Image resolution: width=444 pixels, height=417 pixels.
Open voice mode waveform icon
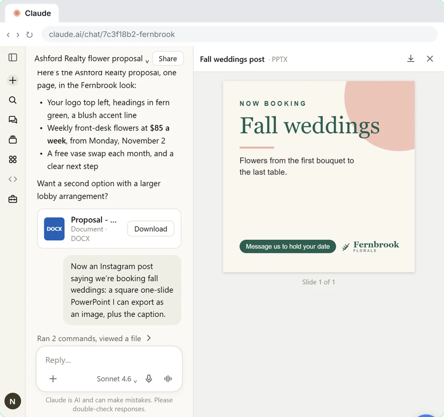point(168,379)
